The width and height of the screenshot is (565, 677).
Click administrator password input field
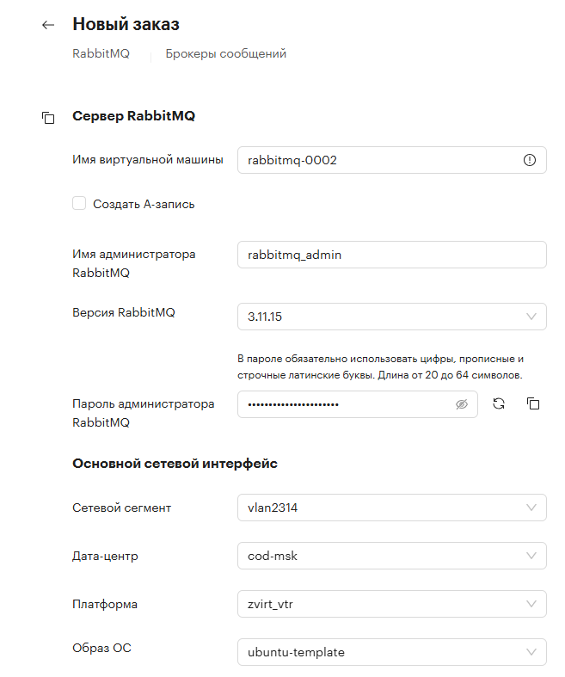coord(358,404)
